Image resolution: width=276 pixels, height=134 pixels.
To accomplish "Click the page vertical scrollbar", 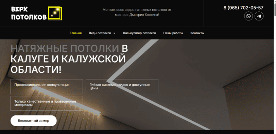I will pyautogui.click(x=275, y=67).
